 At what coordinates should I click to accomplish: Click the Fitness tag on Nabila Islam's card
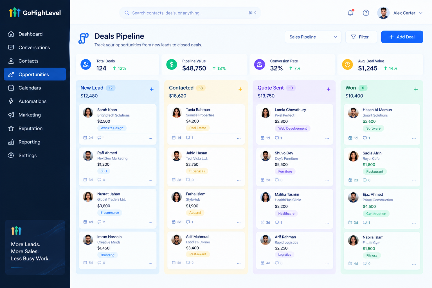click(372, 256)
